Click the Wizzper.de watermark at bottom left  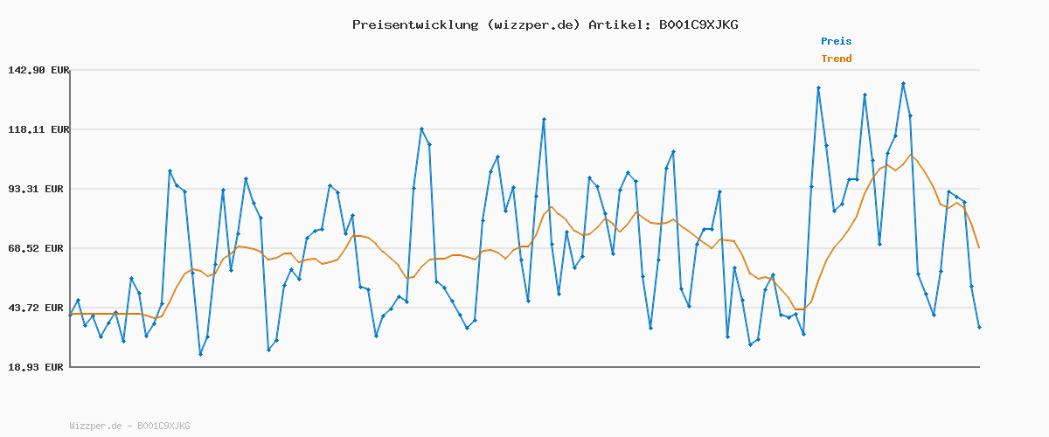[129, 426]
